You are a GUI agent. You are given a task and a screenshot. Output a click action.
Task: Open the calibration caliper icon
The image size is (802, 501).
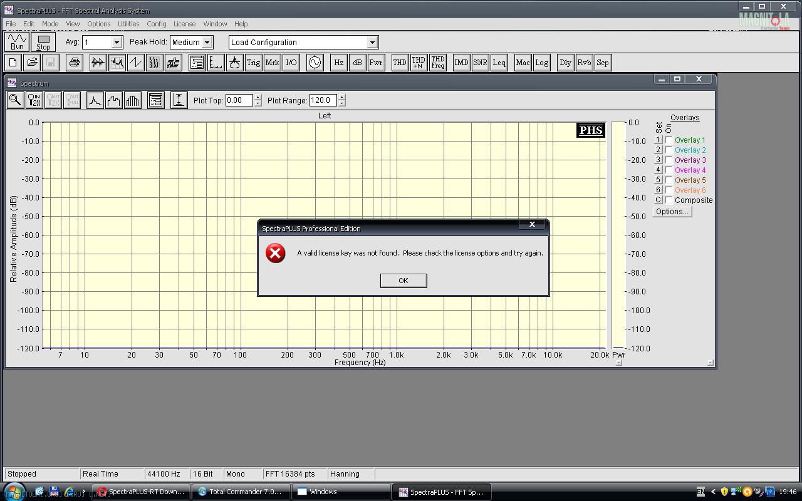point(234,63)
